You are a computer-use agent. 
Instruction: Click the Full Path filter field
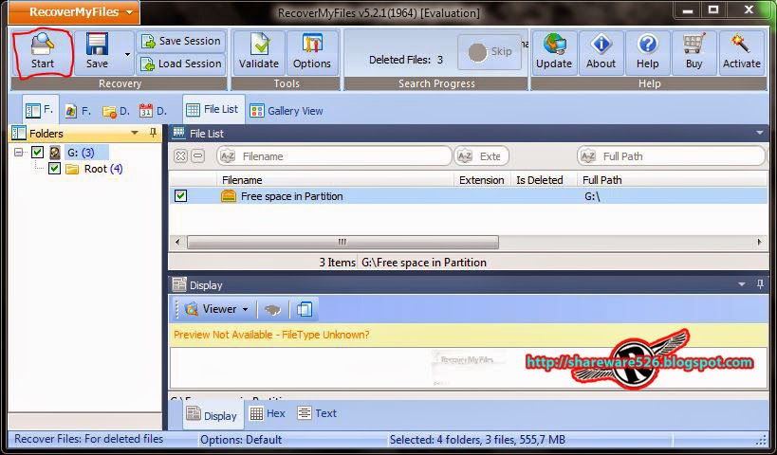pos(671,156)
